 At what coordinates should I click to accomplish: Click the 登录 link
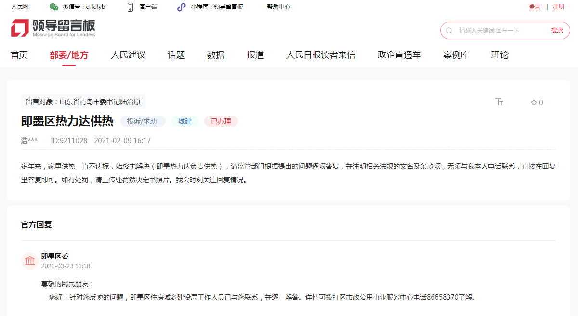click(535, 7)
